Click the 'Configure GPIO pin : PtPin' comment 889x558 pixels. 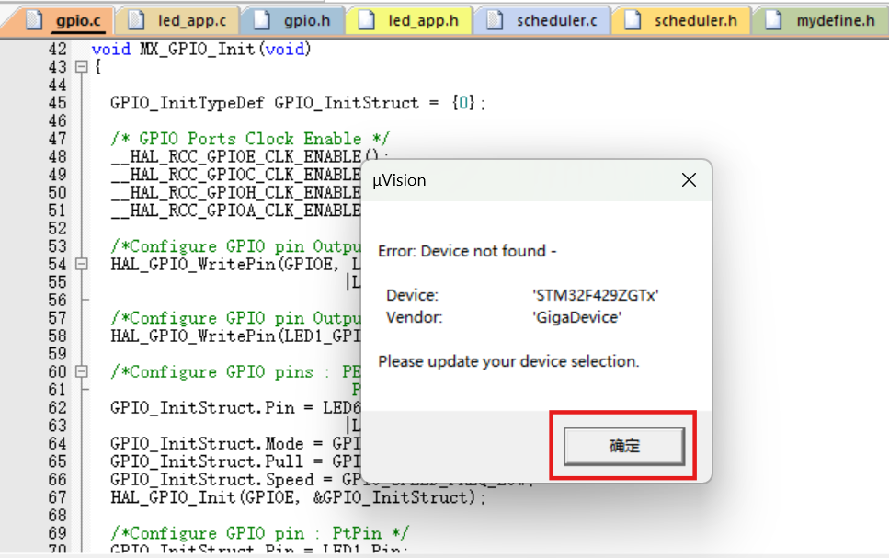259,533
